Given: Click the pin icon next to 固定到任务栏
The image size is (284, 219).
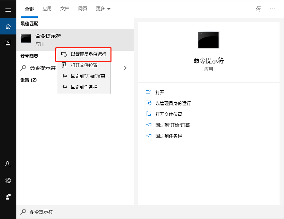Looking at the screenshot, I should tap(64, 87).
